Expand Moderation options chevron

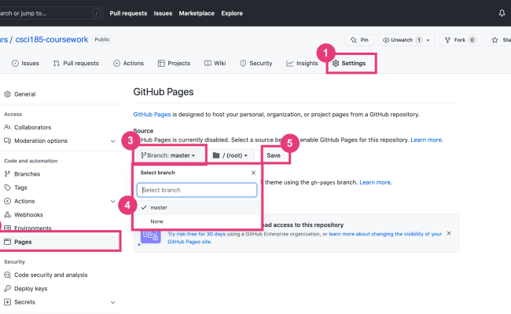click(112, 141)
